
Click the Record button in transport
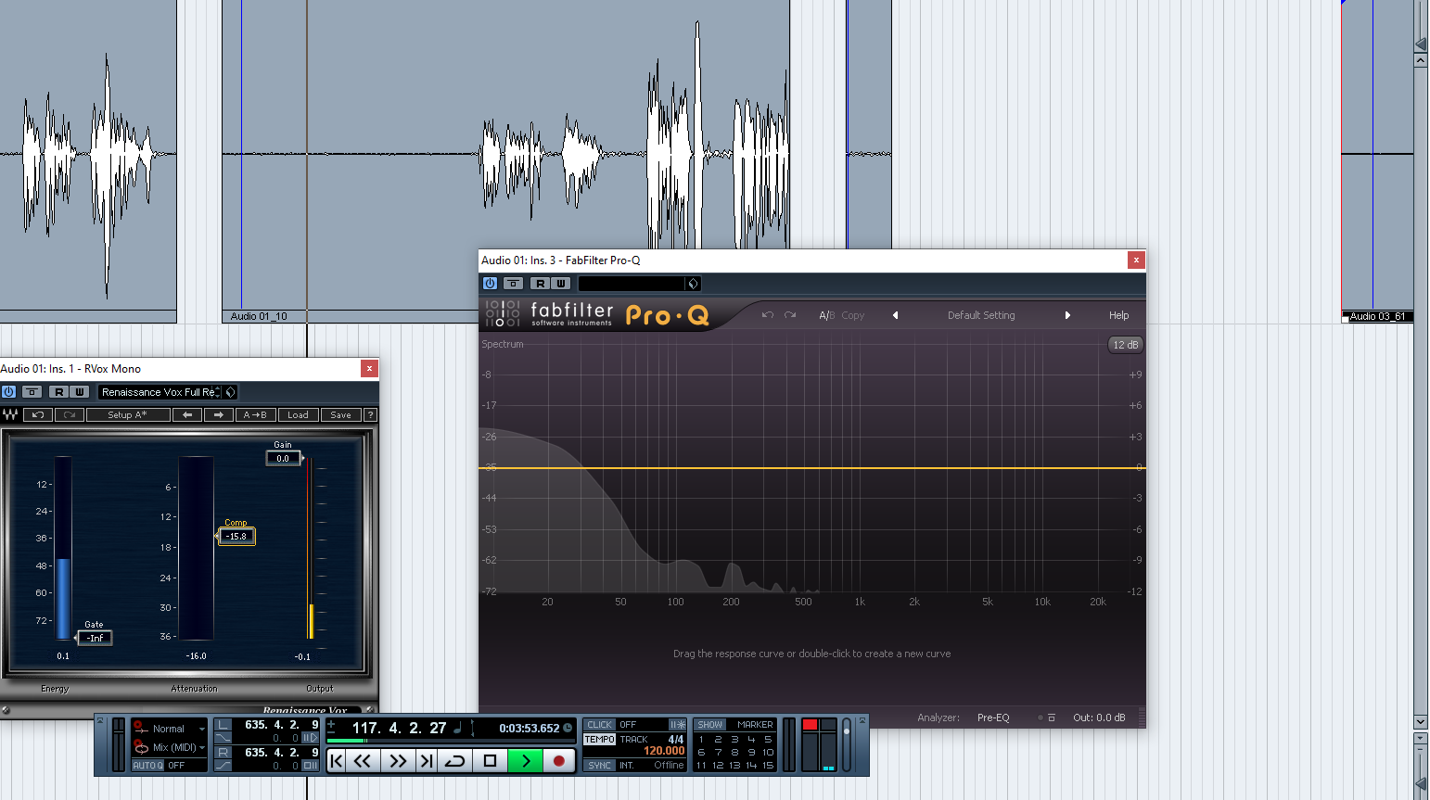click(558, 761)
